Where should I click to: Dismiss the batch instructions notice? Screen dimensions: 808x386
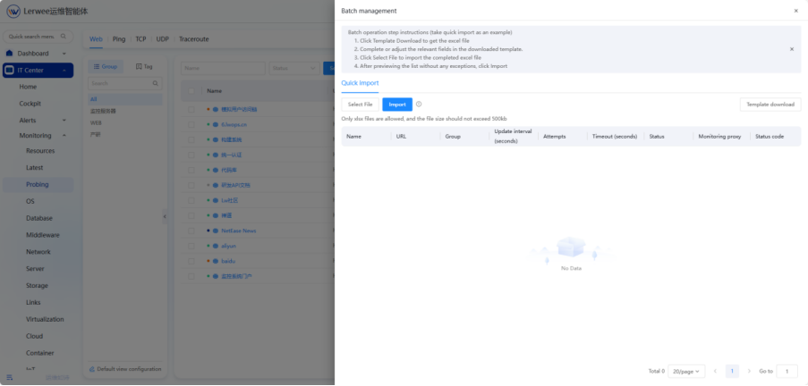coord(791,49)
